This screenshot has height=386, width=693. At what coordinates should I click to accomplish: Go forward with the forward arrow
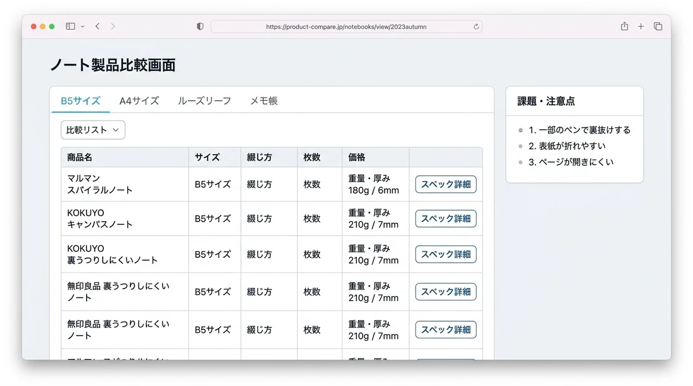pos(113,26)
